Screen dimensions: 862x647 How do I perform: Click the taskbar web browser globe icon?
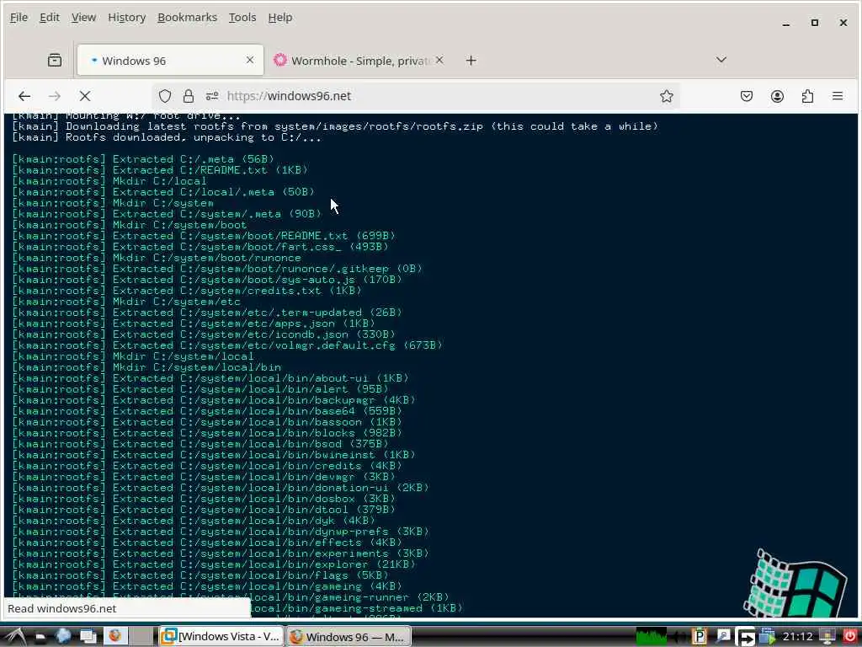pyautogui.click(x=63, y=636)
